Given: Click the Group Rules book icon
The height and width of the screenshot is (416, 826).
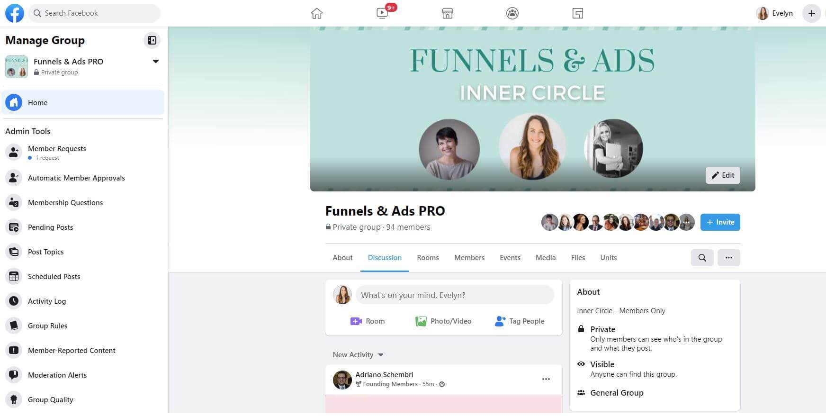Looking at the screenshot, I should click(14, 326).
